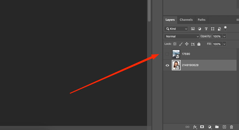Create a new layer plus icon

click(224, 127)
